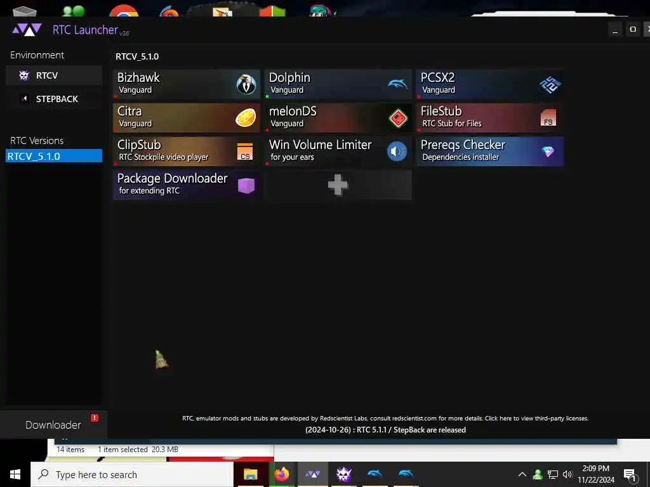Show hidden system tray icons

(522, 474)
